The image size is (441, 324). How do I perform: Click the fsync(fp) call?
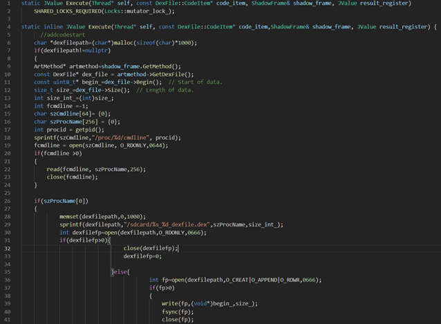[x=178, y=312]
